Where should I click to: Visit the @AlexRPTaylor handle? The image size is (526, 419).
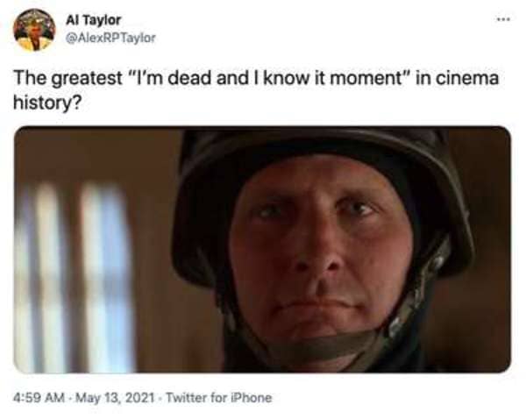click(x=110, y=38)
